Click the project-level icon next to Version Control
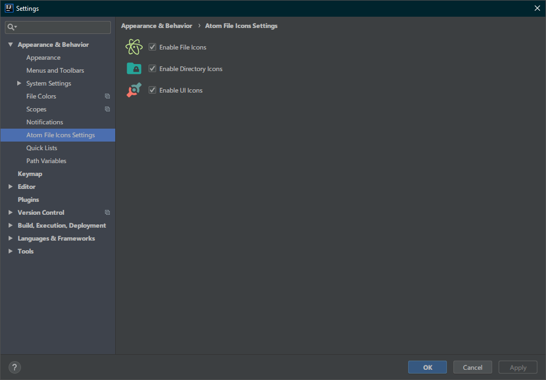 pos(107,213)
